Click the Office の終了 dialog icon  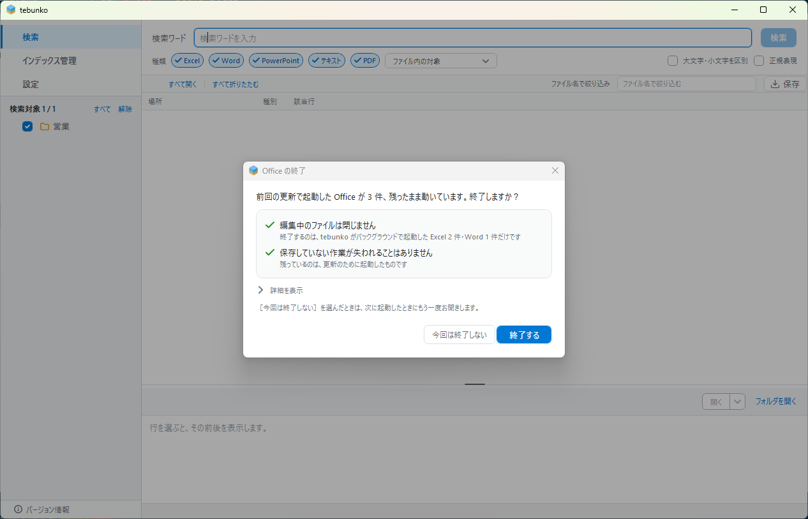tap(253, 170)
